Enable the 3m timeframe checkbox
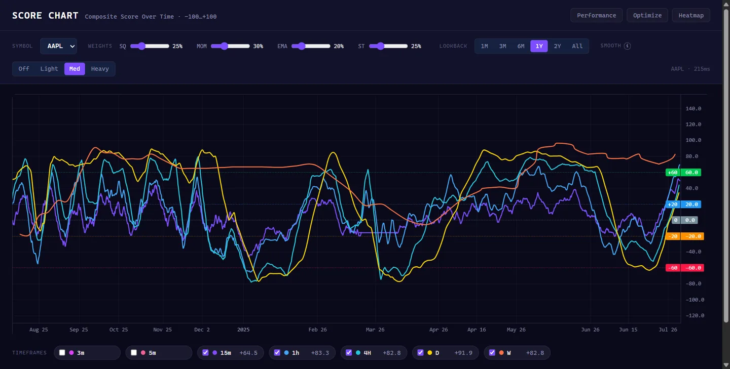 click(x=62, y=353)
